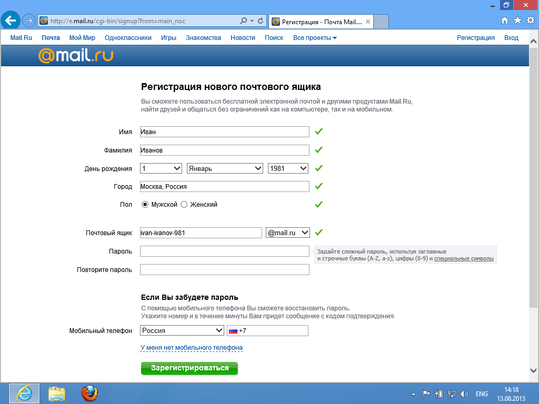Open browser Tools gear icon
This screenshot has height=404, width=539.
(x=531, y=21)
